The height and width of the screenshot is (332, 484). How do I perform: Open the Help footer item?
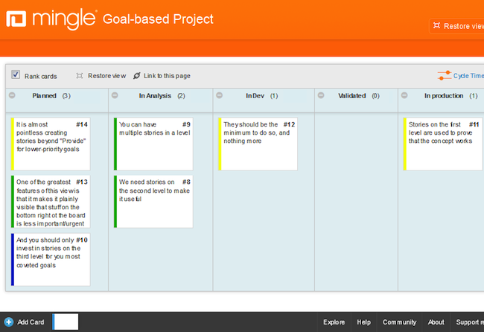363,322
